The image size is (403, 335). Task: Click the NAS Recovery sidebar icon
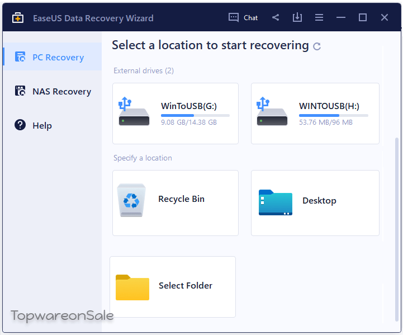[x=20, y=91]
